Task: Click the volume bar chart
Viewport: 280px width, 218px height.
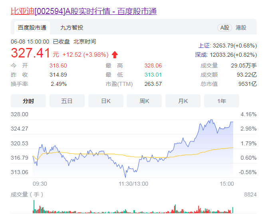Action: tap(133, 207)
